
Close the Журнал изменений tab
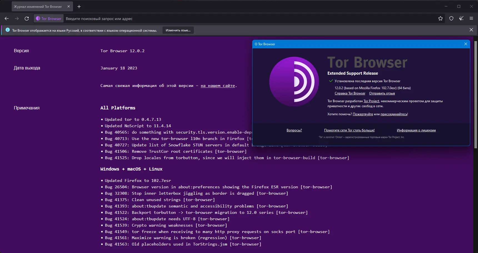69,6
